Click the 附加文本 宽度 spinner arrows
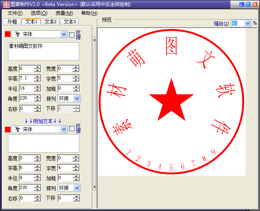 click(76, 158)
